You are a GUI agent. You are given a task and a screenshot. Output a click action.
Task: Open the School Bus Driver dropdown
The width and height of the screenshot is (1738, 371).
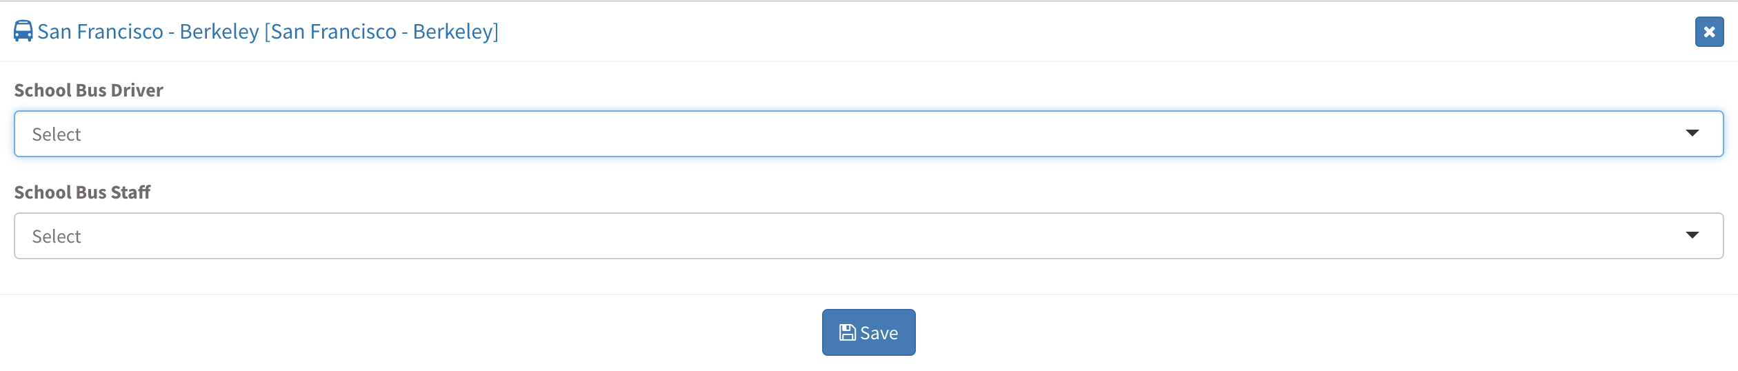(x=868, y=134)
